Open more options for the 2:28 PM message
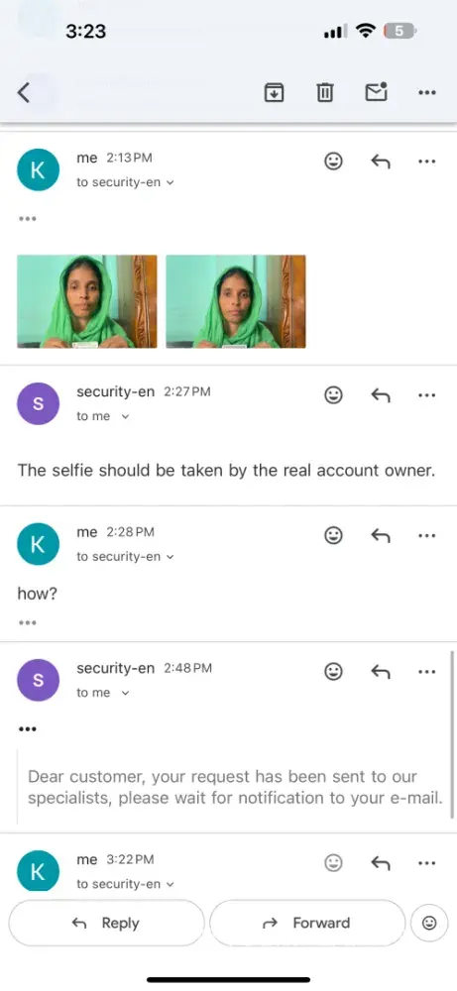The image size is (457, 991). [x=427, y=536]
